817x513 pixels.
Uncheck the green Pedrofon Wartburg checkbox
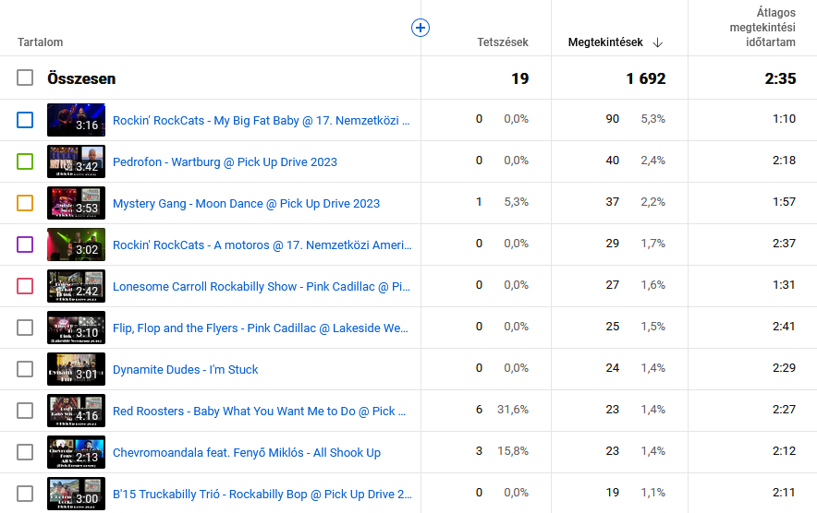coord(25,161)
